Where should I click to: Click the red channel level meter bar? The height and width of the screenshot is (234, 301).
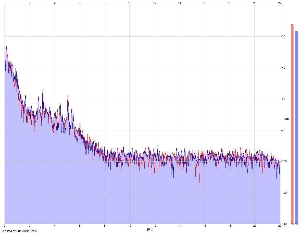(x=292, y=124)
